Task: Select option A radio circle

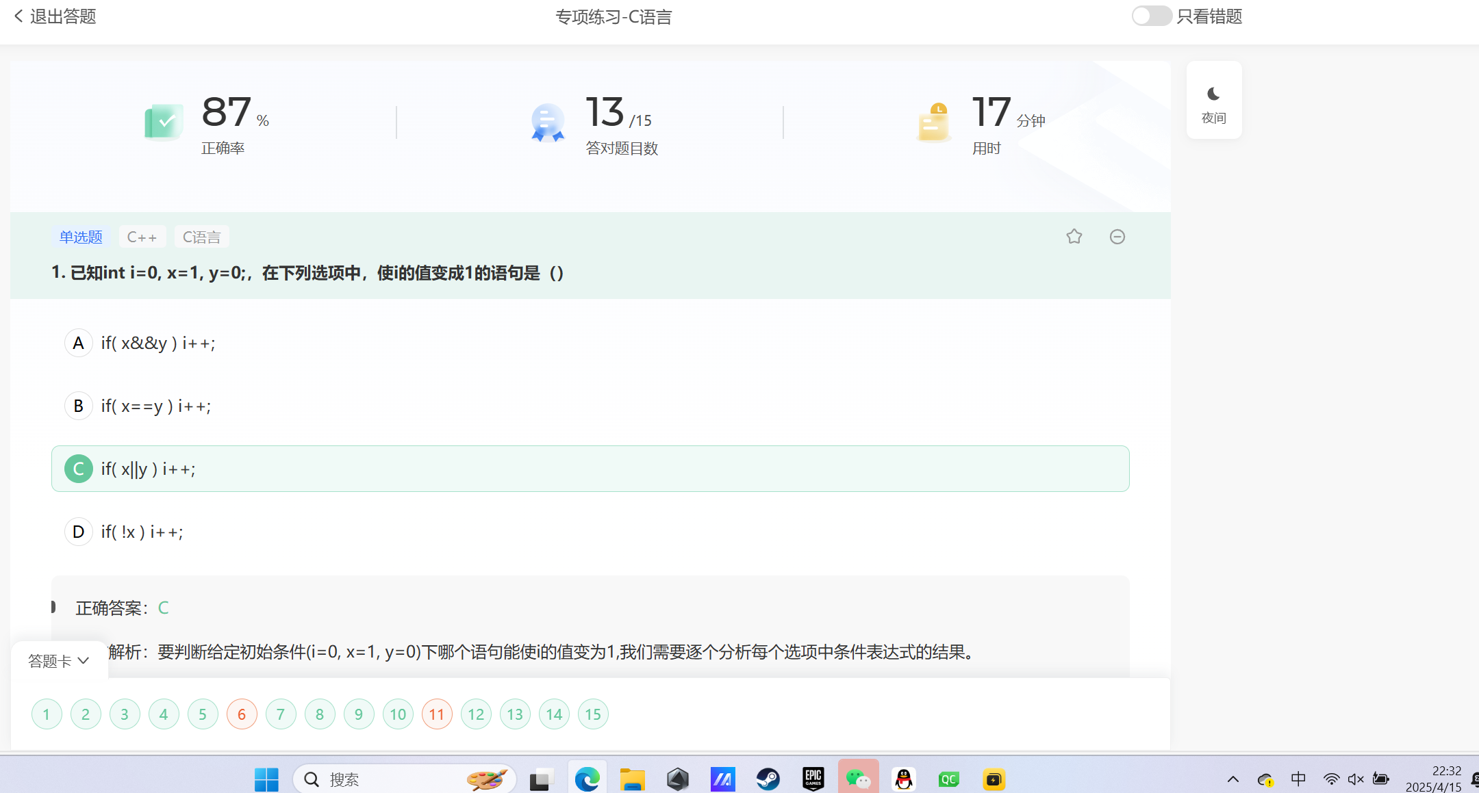Action: (79, 343)
